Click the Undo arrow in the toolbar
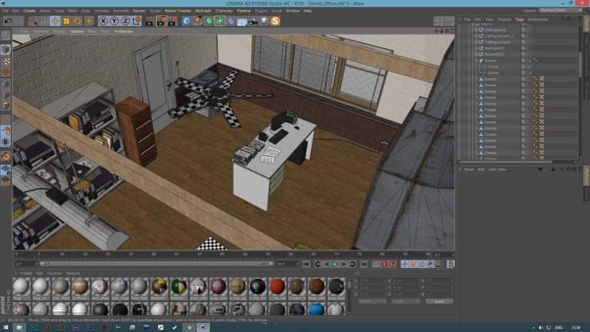590x332 pixels. tap(8, 21)
